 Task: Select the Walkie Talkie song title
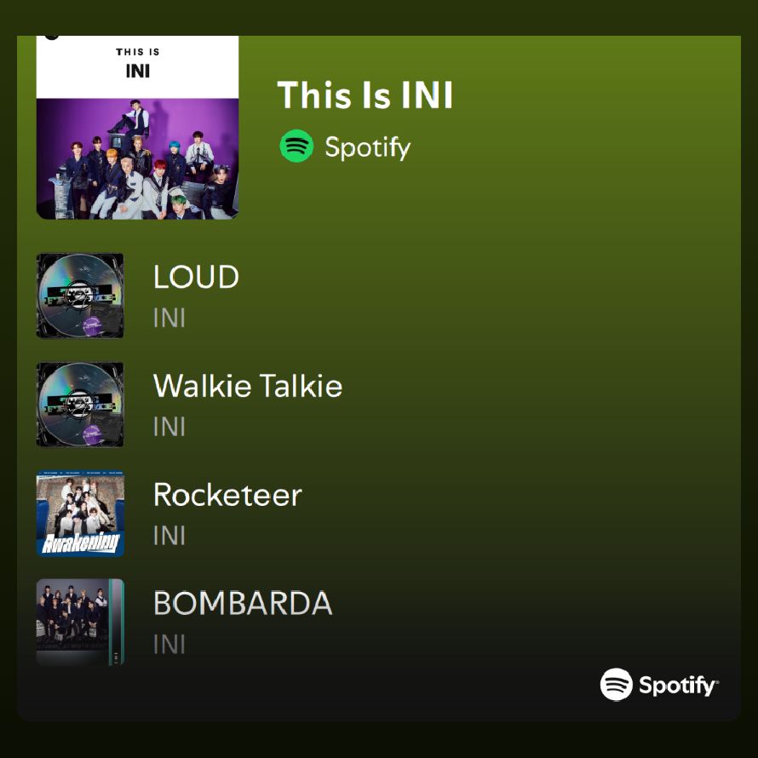tap(248, 385)
